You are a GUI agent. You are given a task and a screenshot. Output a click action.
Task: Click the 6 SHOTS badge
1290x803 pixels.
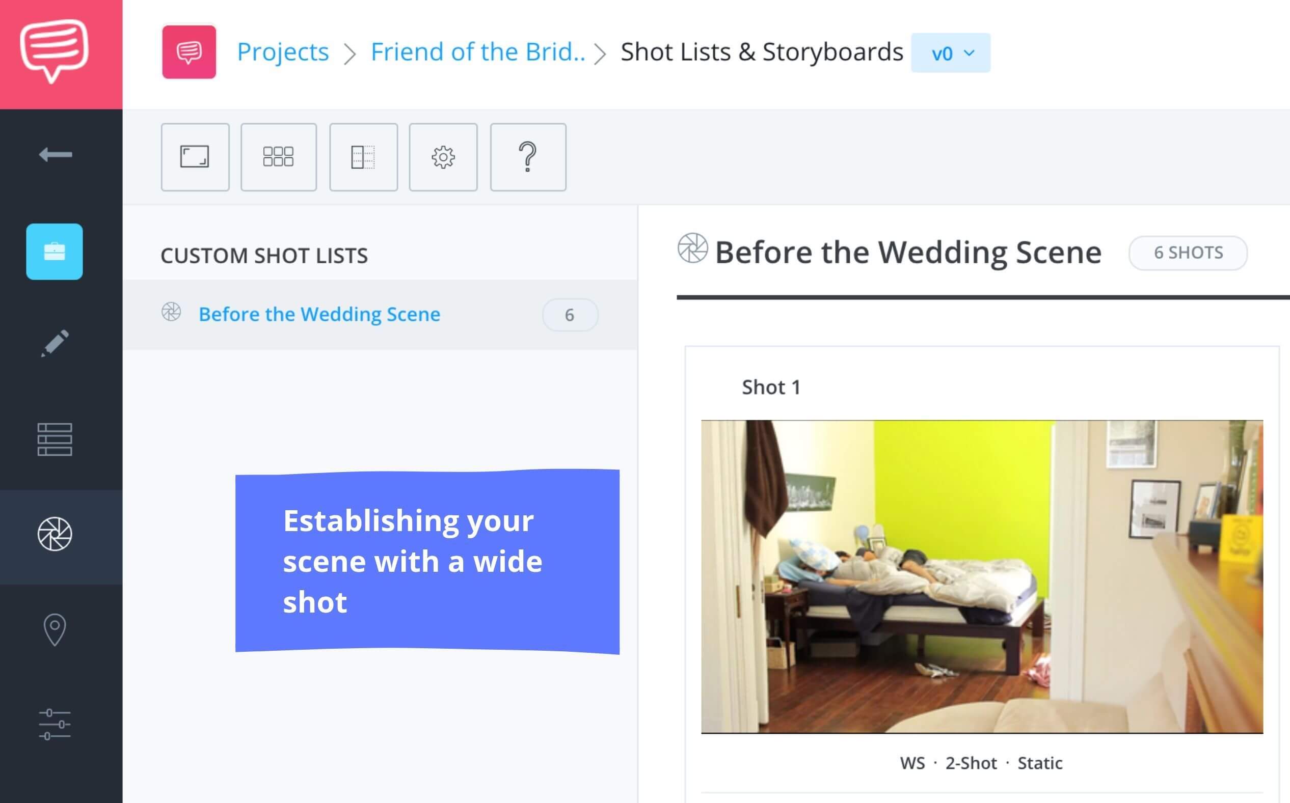pos(1188,253)
